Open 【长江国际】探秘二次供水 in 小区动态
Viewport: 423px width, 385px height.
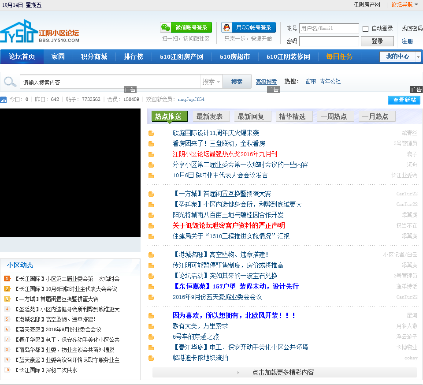[46, 370]
